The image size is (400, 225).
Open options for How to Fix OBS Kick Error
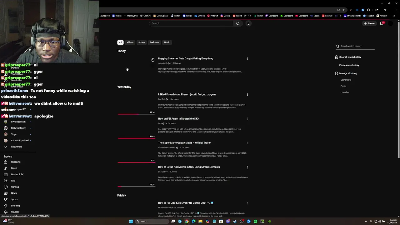pos(247,203)
